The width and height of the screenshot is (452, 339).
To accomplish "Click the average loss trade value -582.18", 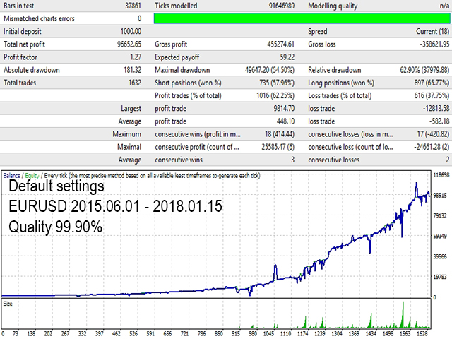I will 439,121.
